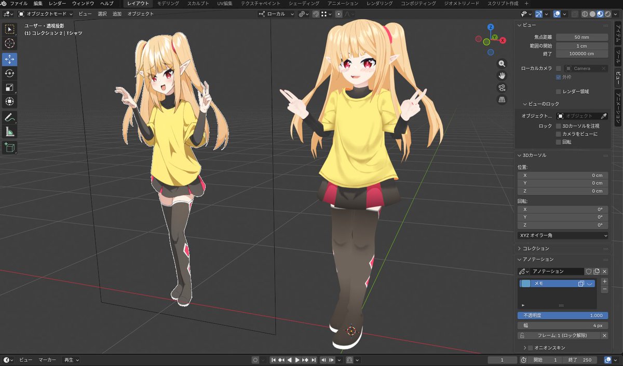Remove annotation layer with minus button
623x366 pixels.
(604, 289)
